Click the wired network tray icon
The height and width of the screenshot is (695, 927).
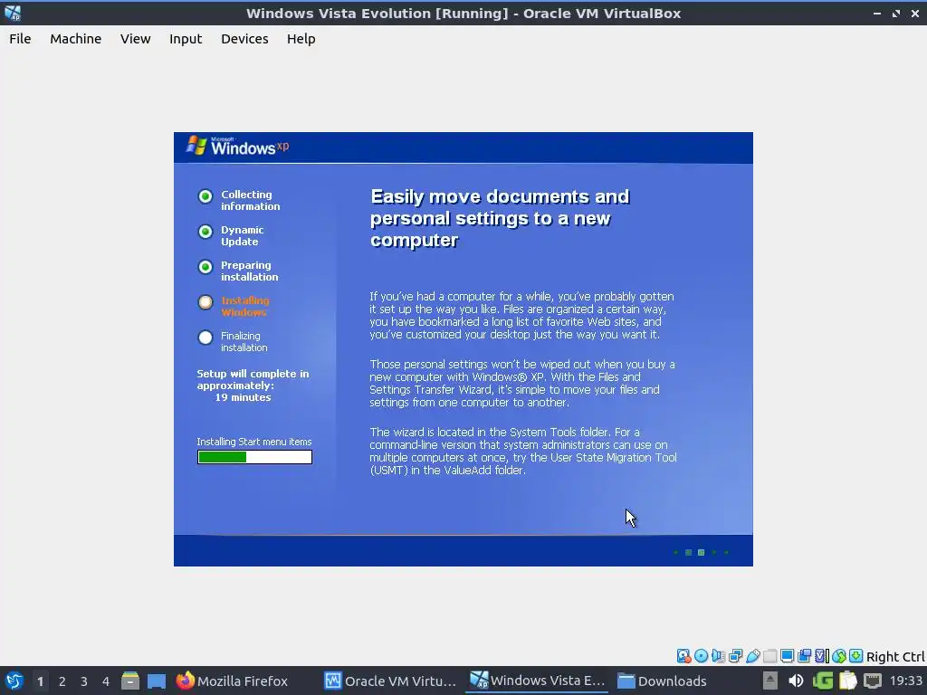[873, 681]
